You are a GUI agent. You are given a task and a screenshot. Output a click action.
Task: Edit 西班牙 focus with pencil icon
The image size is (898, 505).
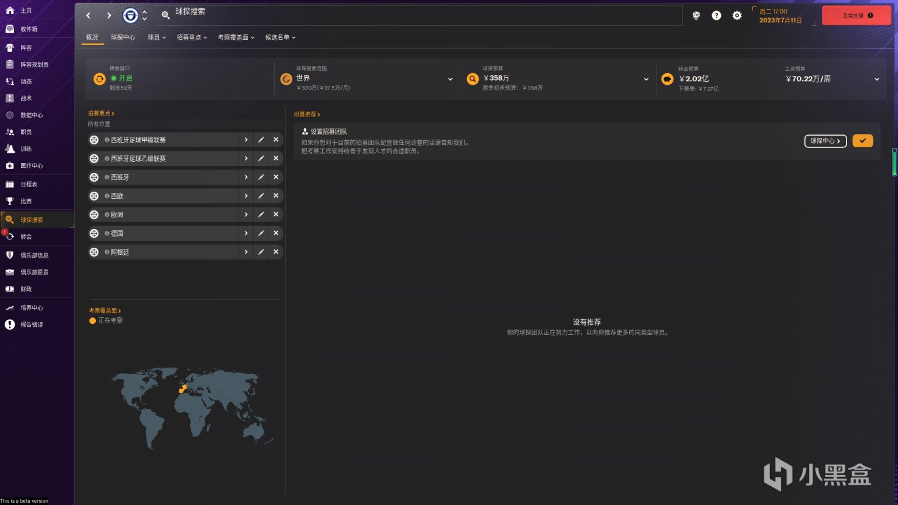click(261, 177)
